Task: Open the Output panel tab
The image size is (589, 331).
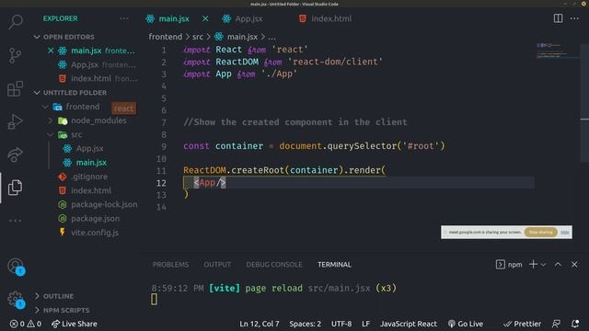Action: tap(217, 264)
